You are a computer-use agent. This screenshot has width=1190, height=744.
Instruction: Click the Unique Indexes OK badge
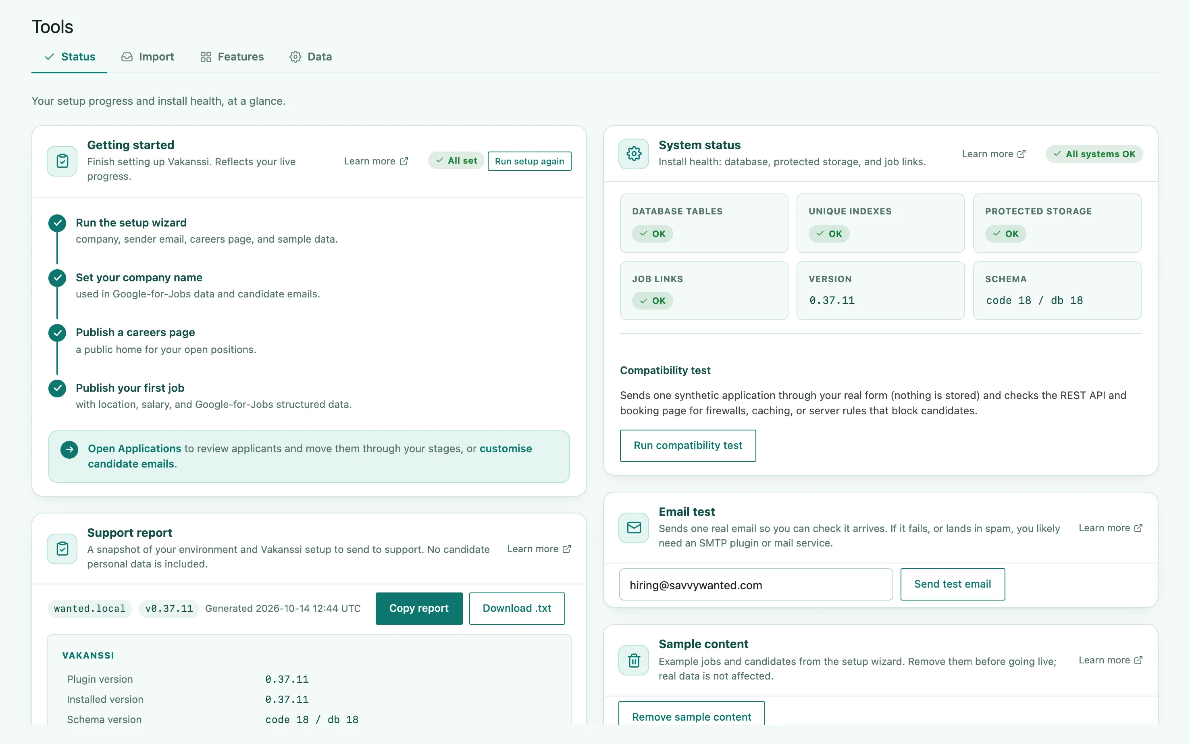829,234
